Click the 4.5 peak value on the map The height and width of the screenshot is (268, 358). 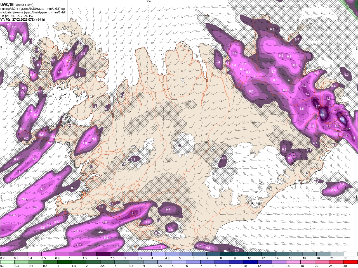pos(341,119)
